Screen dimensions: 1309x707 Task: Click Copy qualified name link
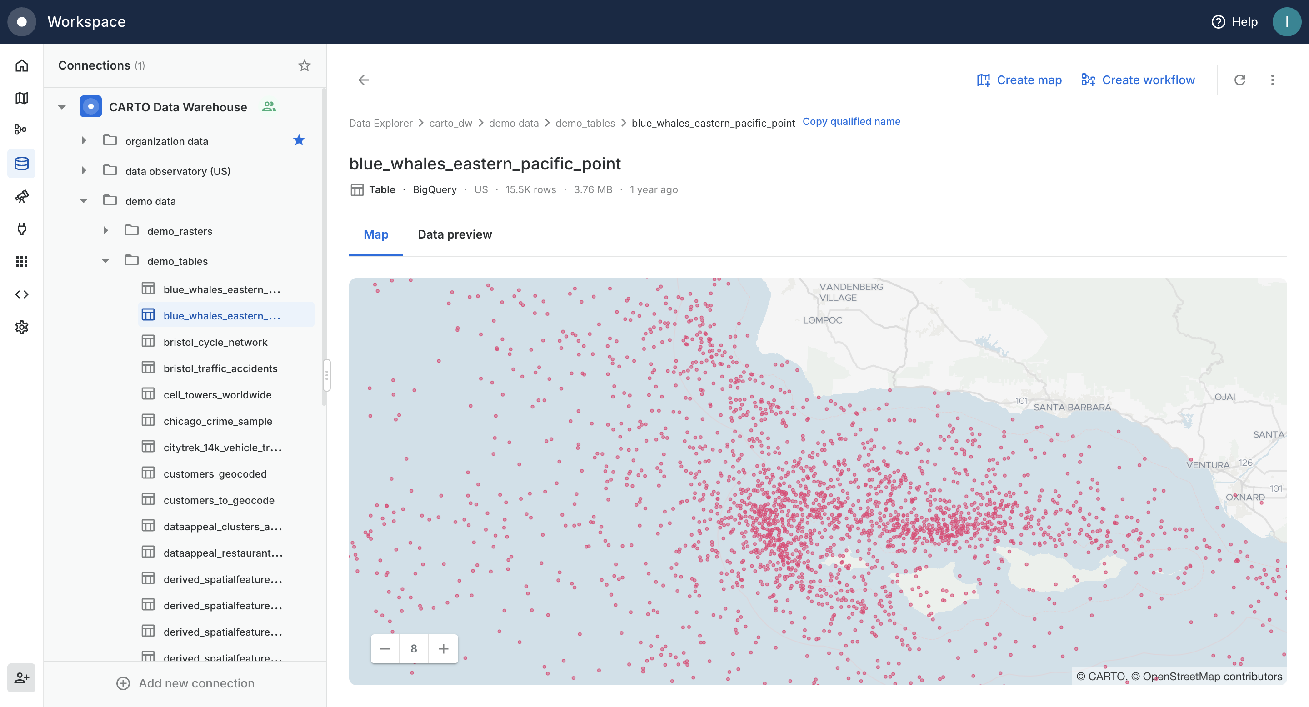click(x=851, y=122)
